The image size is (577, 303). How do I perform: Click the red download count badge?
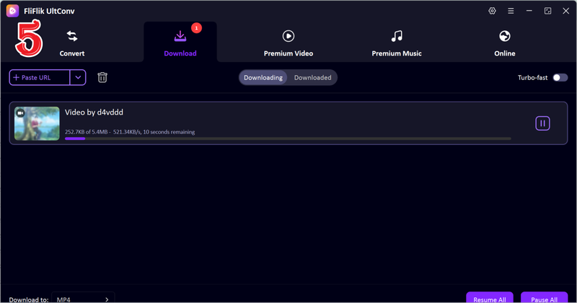click(x=196, y=28)
